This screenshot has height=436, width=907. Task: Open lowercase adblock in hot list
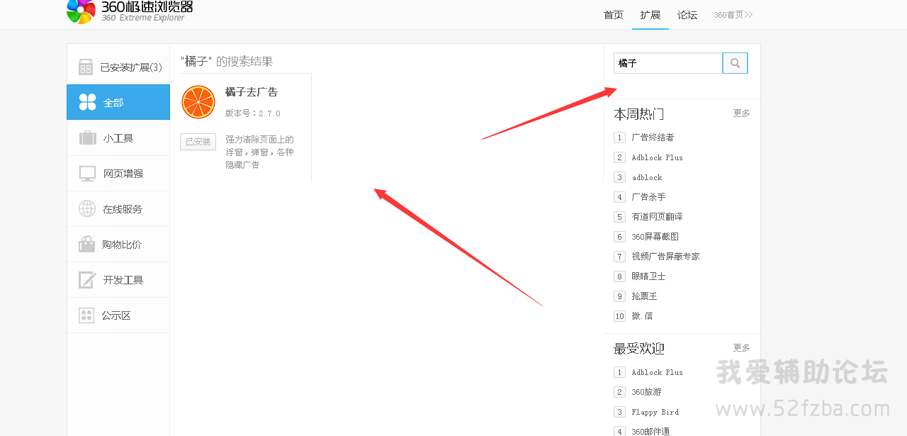(647, 177)
